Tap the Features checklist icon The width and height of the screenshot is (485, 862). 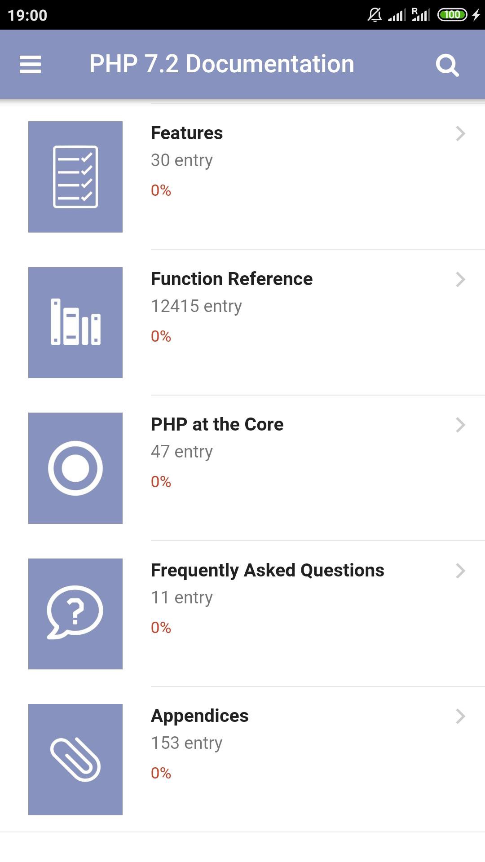tap(75, 177)
